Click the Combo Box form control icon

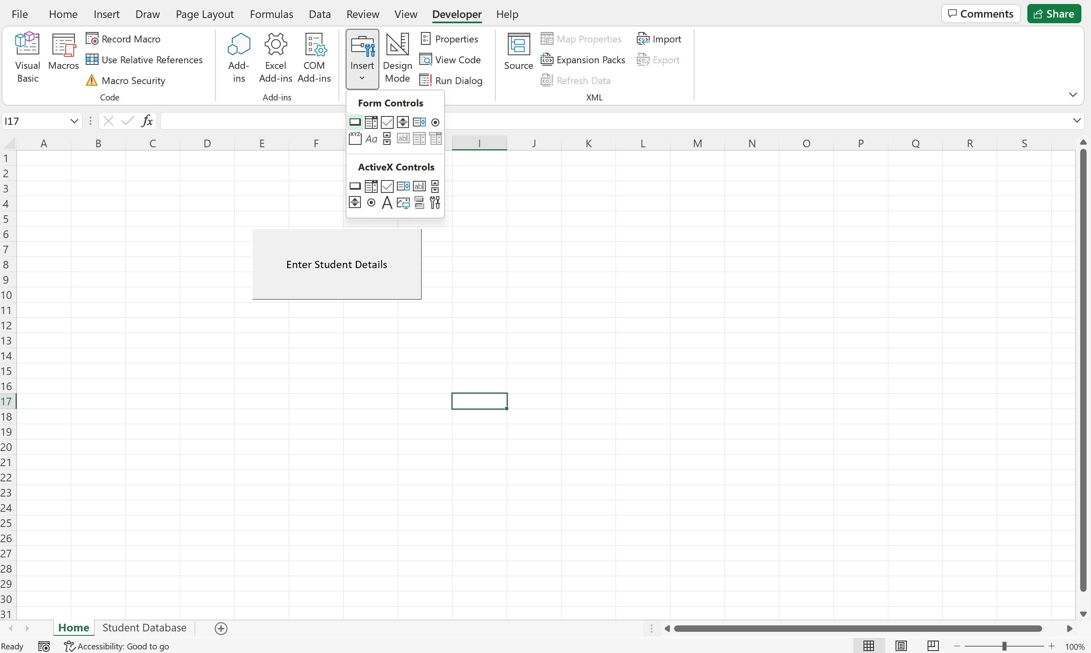[371, 122]
